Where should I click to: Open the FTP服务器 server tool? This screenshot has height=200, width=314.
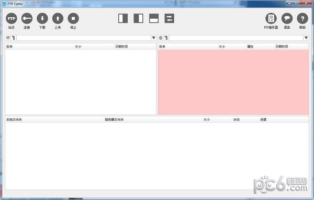coord(271,18)
